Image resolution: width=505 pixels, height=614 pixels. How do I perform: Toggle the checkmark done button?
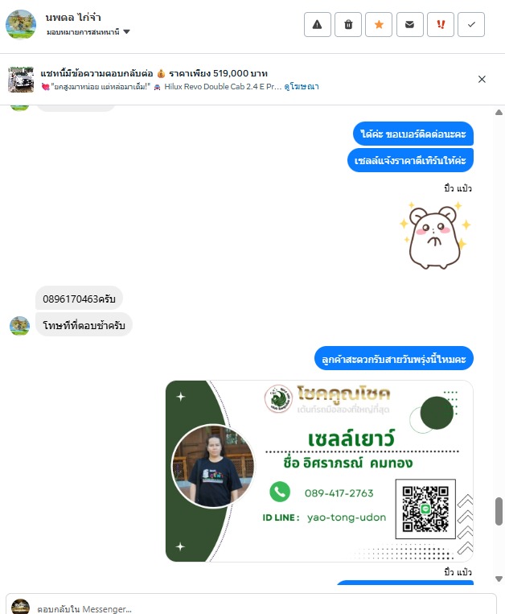pyautogui.click(x=471, y=25)
